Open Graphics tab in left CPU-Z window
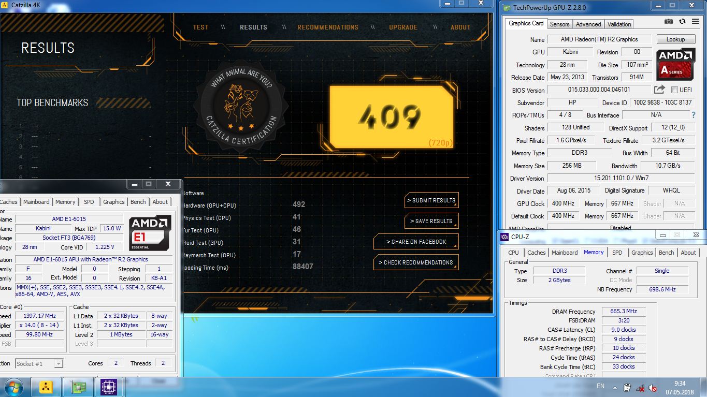This screenshot has width=707, height=397. coord(113,202)
